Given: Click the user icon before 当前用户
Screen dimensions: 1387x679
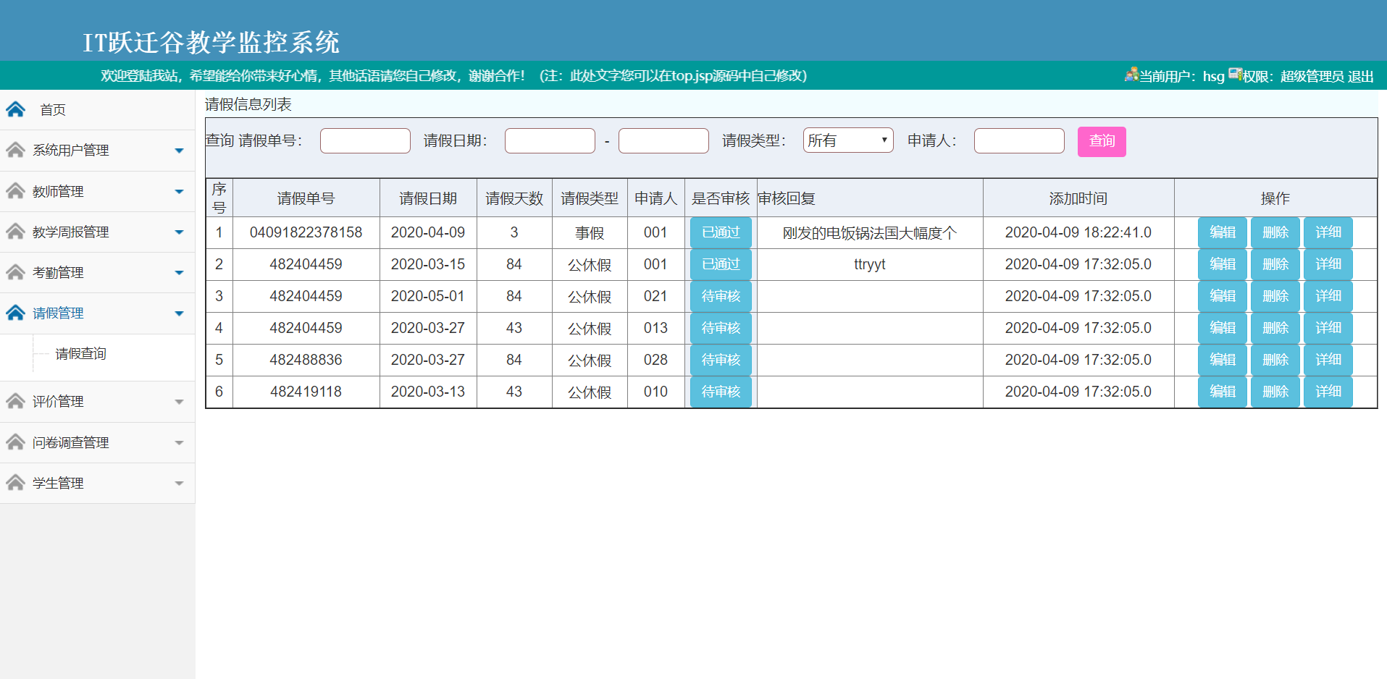Looking at the screenshot, I should tap(1131, 74).
